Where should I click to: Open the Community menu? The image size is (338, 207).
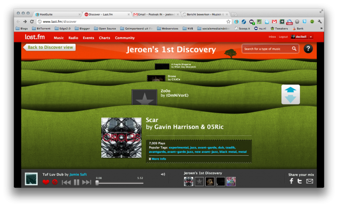click(x=125, y=38)
